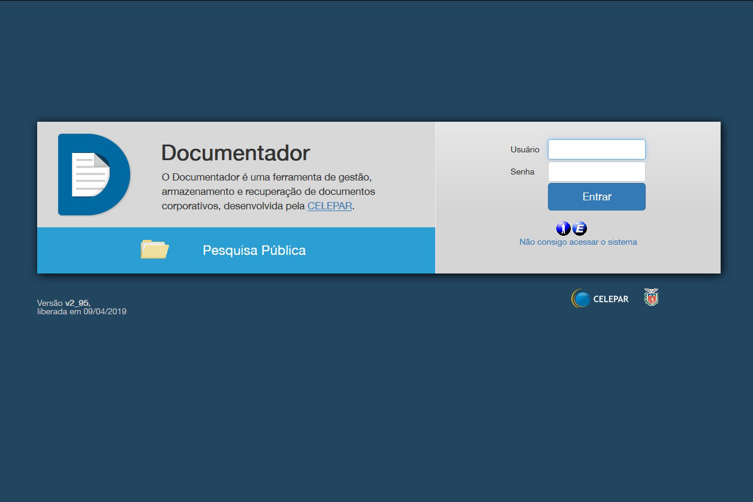Image resolution: width=753 pixels, height=502 pixels.
Task: Click the blue person silhouette icon
Action: [x=564, y=229]
